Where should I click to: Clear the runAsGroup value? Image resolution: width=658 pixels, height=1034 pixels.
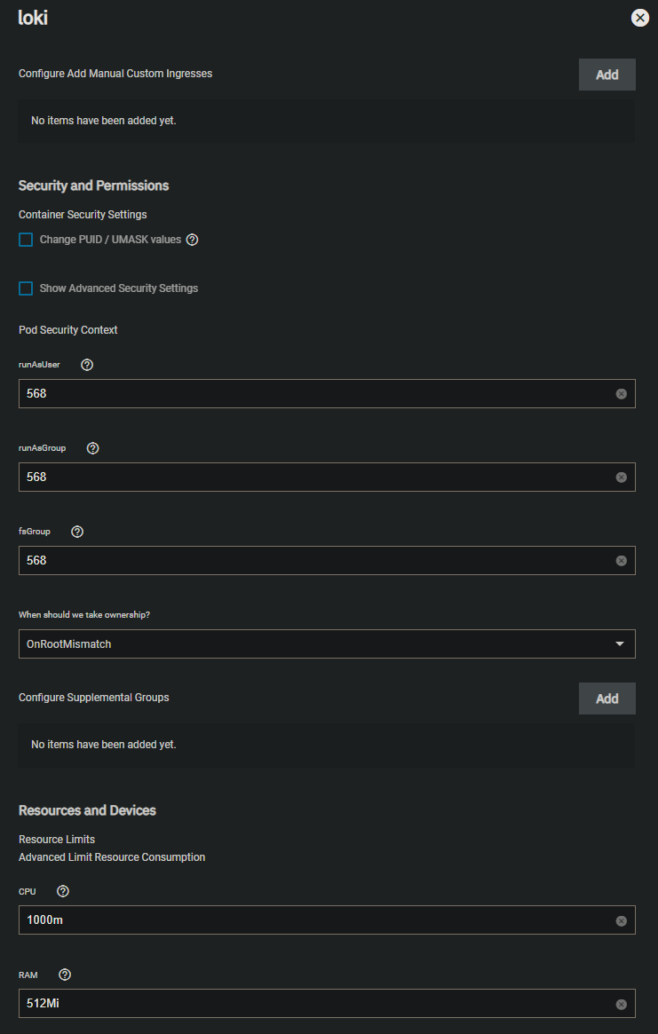click(621, 477)
